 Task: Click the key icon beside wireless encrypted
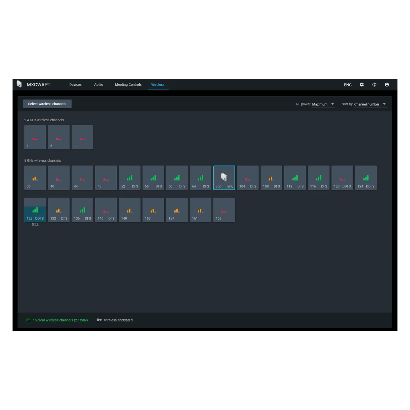click(x=99, y=320)
